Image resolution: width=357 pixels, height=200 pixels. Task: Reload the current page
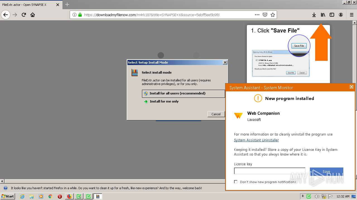(x=24, y=15)
